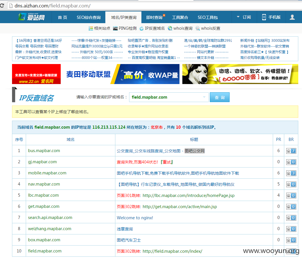302x259 pixels.
Task: Click the field.mapbar.com query input field
Action: click(169, 97)
